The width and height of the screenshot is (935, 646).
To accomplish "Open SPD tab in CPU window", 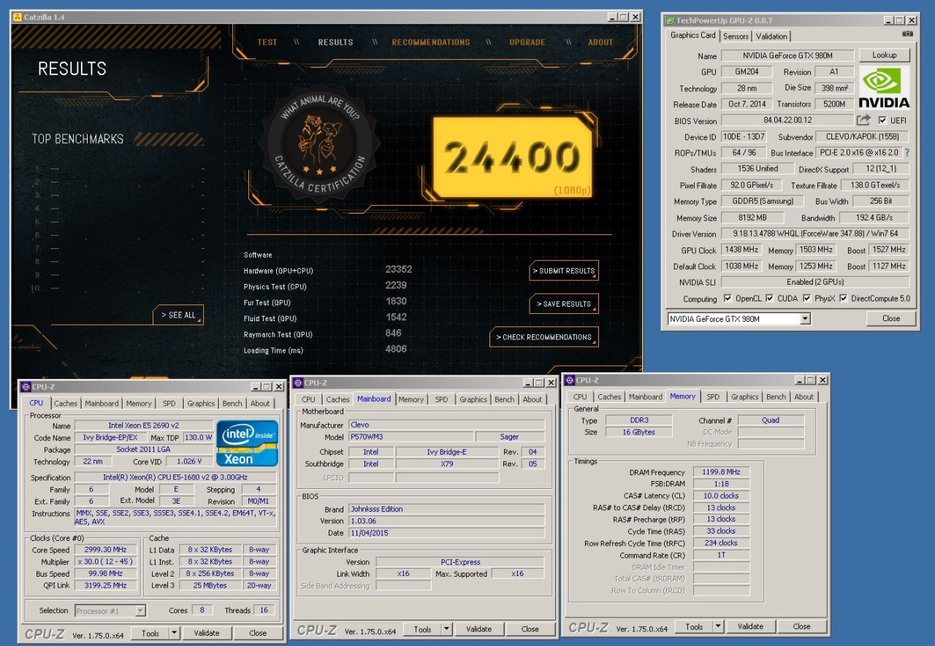I will pos(169,403).
